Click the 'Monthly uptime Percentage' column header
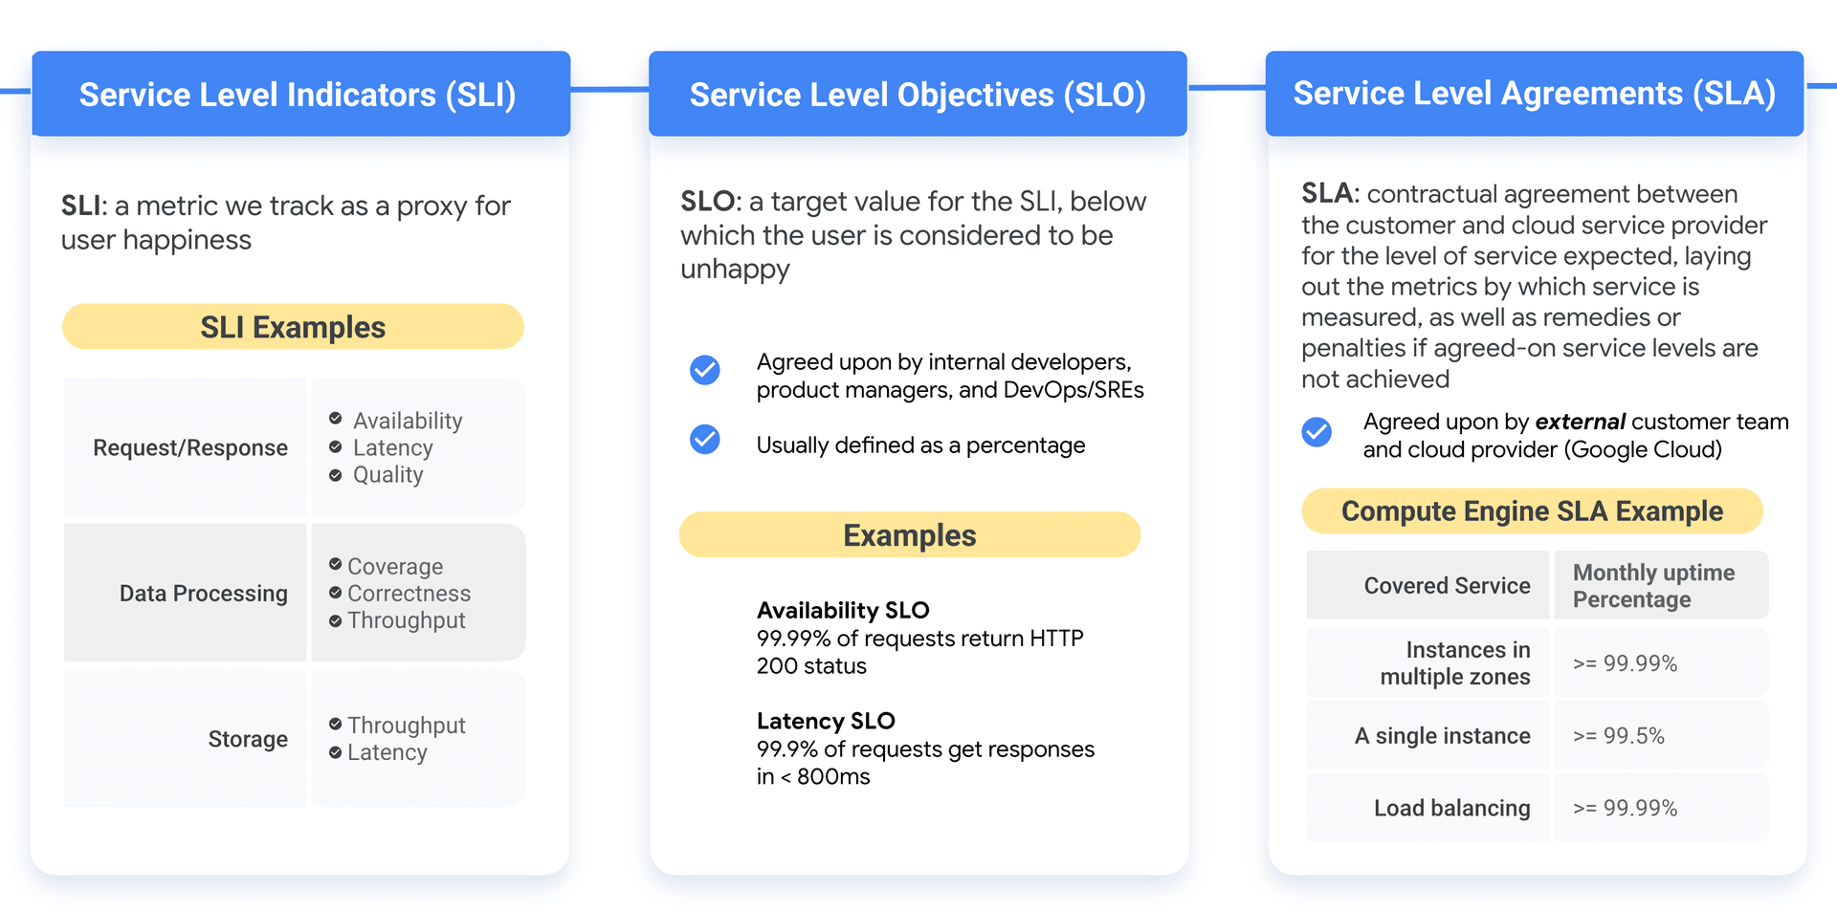 pos(1661,585)
